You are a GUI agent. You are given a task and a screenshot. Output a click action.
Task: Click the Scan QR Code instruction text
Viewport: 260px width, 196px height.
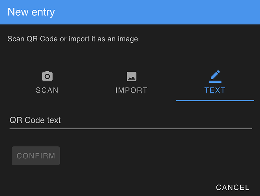click(73, 39)
